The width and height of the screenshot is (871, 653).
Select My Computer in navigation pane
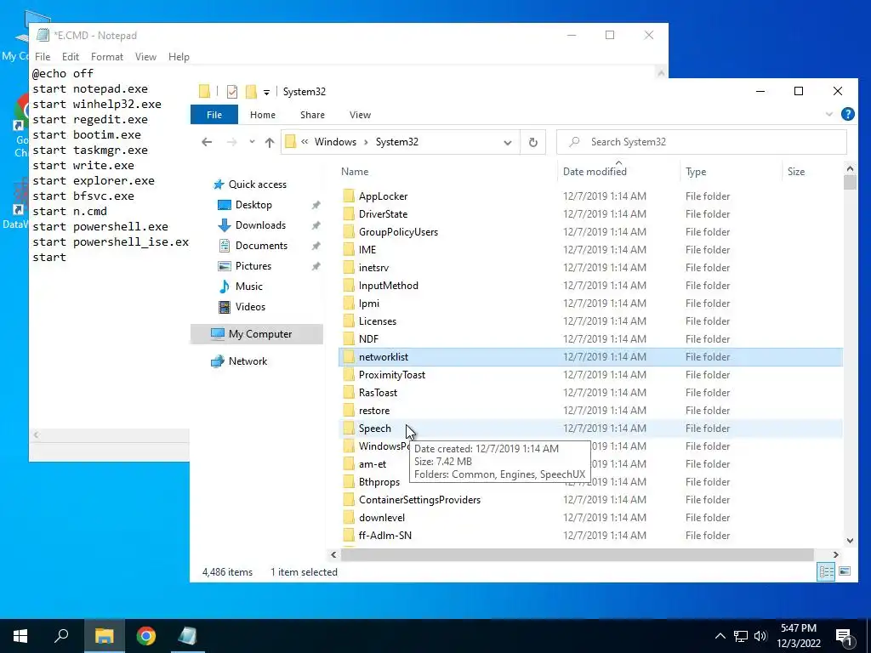257,333
